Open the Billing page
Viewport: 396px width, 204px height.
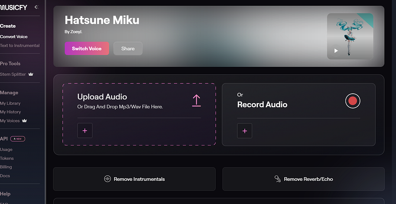click(6, 167)
